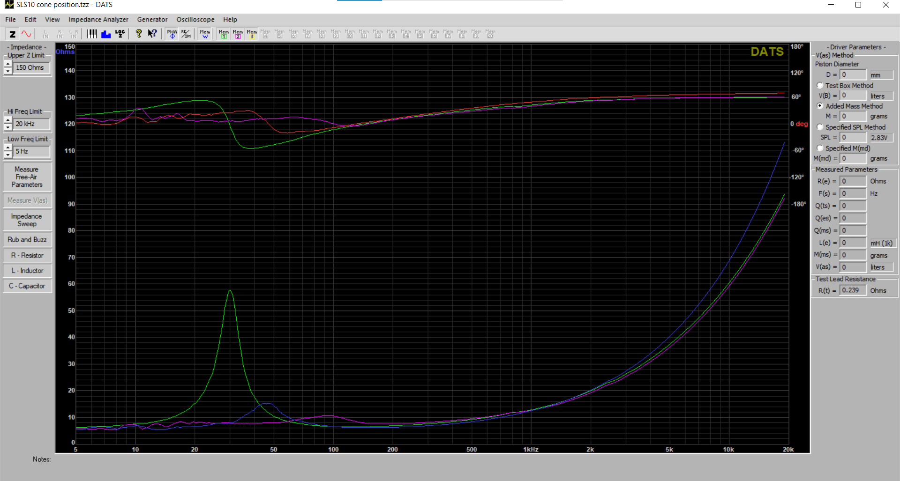The width and height of the screenshot is (900, 481).
Task: Click the F(s) Hz measured value field
Action: click(x=853, y=193)
